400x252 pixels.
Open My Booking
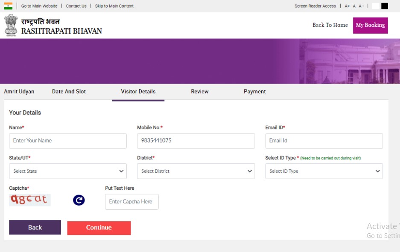[x=371, y=25]
